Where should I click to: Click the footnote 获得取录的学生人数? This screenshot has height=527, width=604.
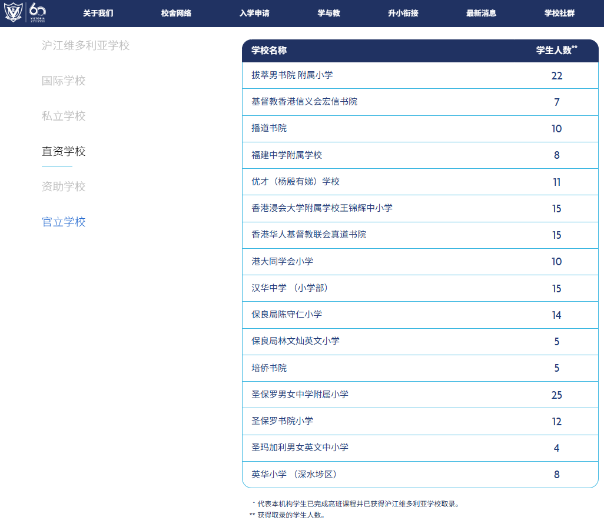click(287, 515)
